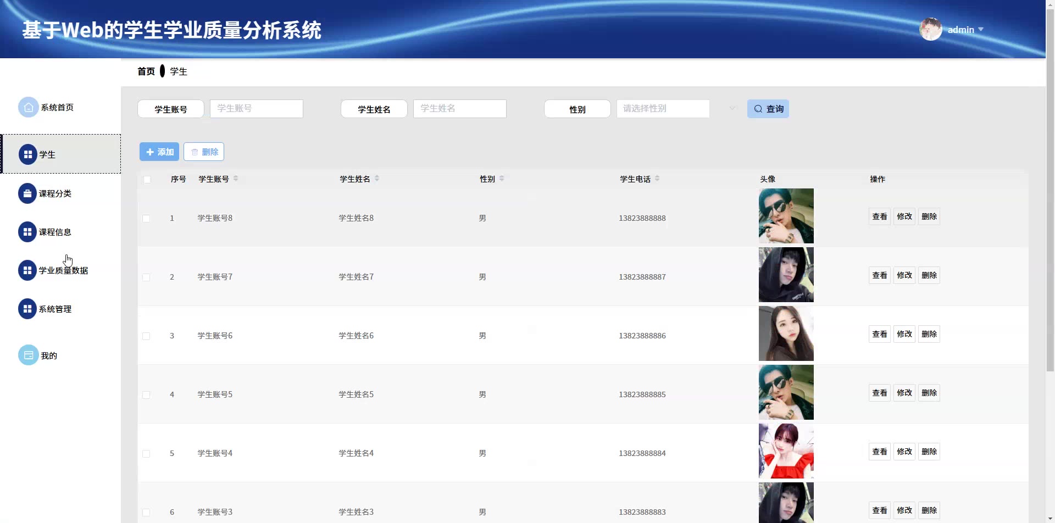Click the 我的 card icon in sidebar

tap(28, 355)
